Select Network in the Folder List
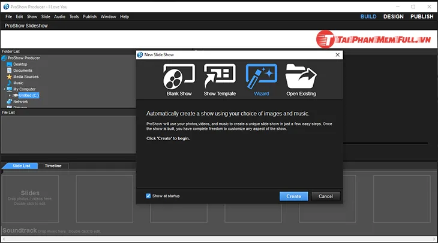The height and width of the screenshot is (243, 438). 20,102
